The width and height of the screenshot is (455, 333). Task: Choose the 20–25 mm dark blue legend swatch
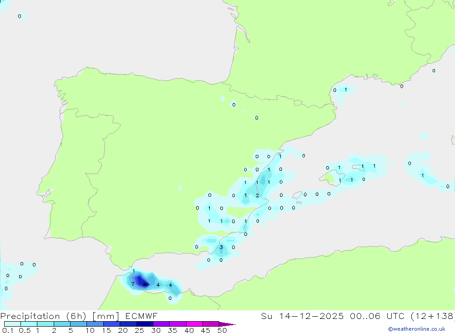[x=128, y=324]
